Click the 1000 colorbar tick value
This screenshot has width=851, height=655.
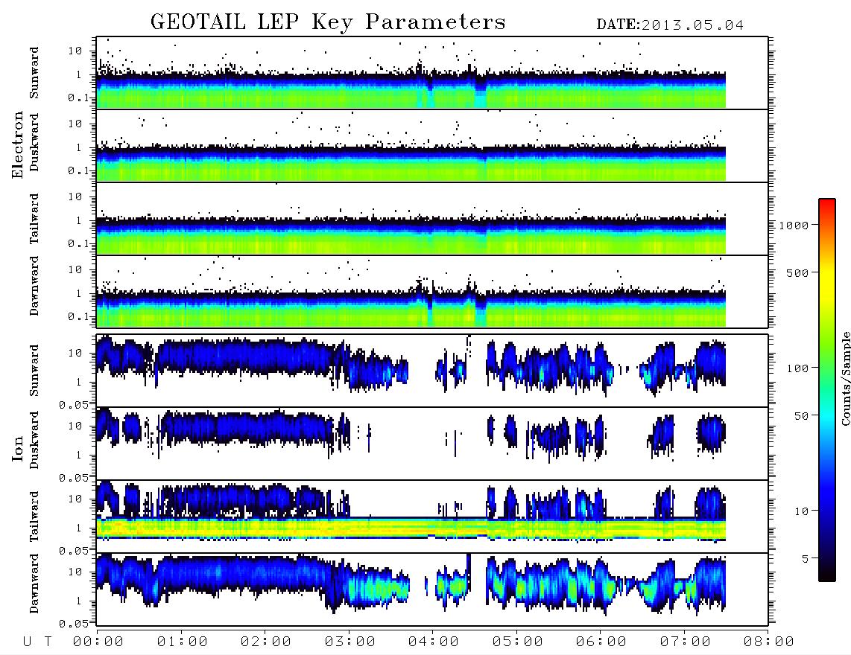coord(794,226)
